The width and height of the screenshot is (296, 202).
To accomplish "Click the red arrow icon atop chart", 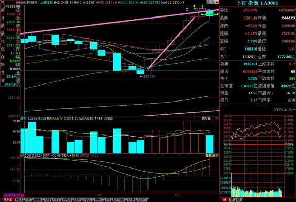I will [217, 2].
